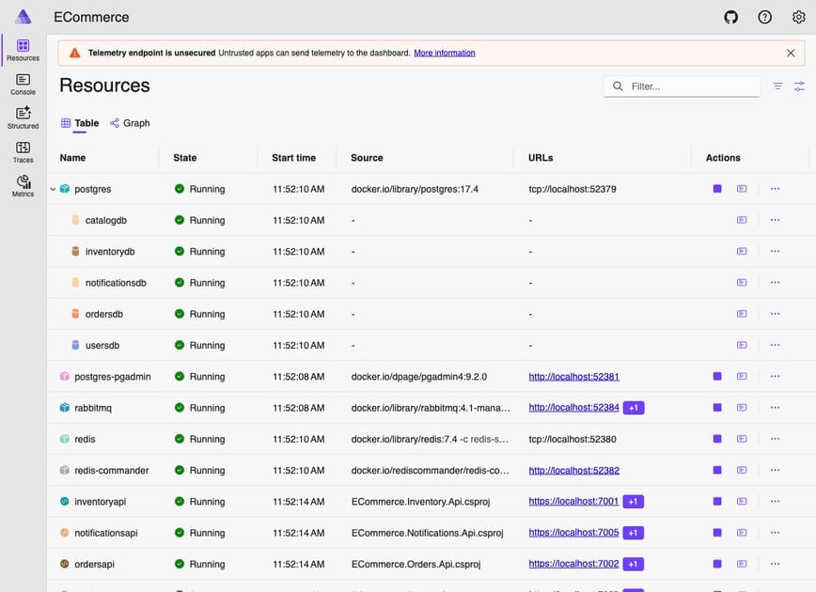Open the Metrics page
This screenshot has height=592, width=816.
23,186
